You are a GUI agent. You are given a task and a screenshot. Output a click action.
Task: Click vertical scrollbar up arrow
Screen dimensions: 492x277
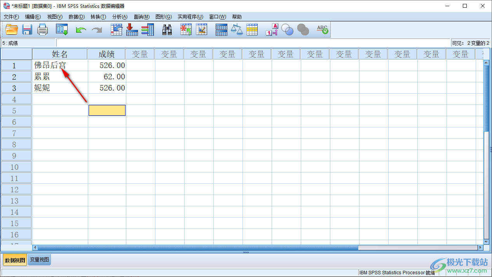point(486,63)
